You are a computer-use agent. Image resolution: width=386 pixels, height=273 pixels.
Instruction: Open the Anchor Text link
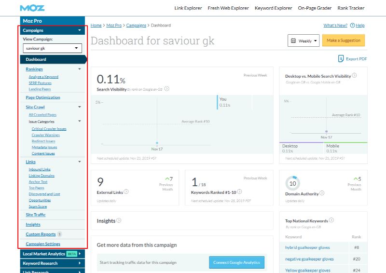[38, 182]
